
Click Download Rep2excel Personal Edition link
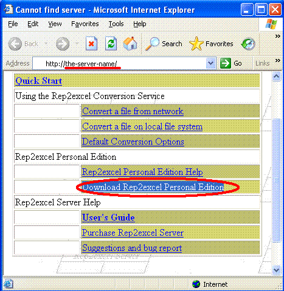click(153, 187)
